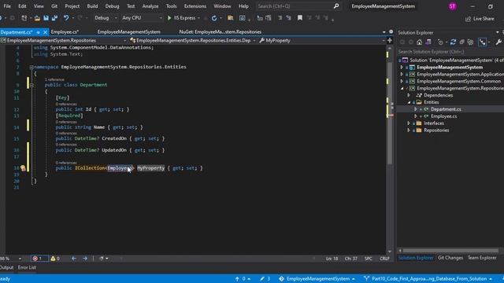Switch to the Employee.cs tab
This screenshot has height=283, width=504.
(65, 31)
